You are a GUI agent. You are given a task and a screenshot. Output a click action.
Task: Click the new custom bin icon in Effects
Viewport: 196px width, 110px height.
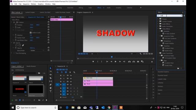178,68
